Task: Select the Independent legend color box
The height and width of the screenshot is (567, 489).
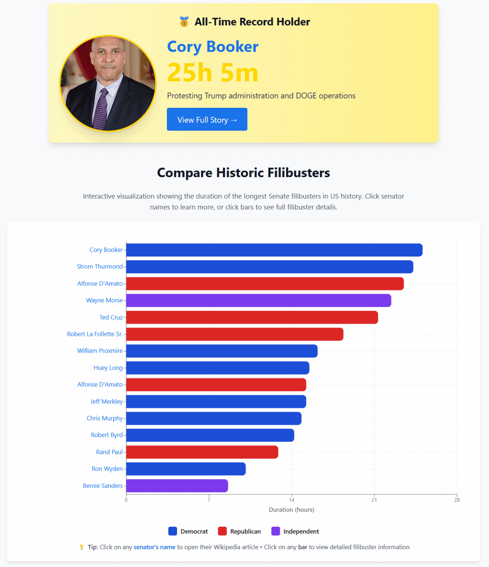Action: (x=276, y=531)
